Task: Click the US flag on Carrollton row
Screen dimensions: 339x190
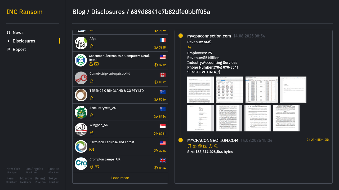Action: pyautogui.click(x=163, y=143)
